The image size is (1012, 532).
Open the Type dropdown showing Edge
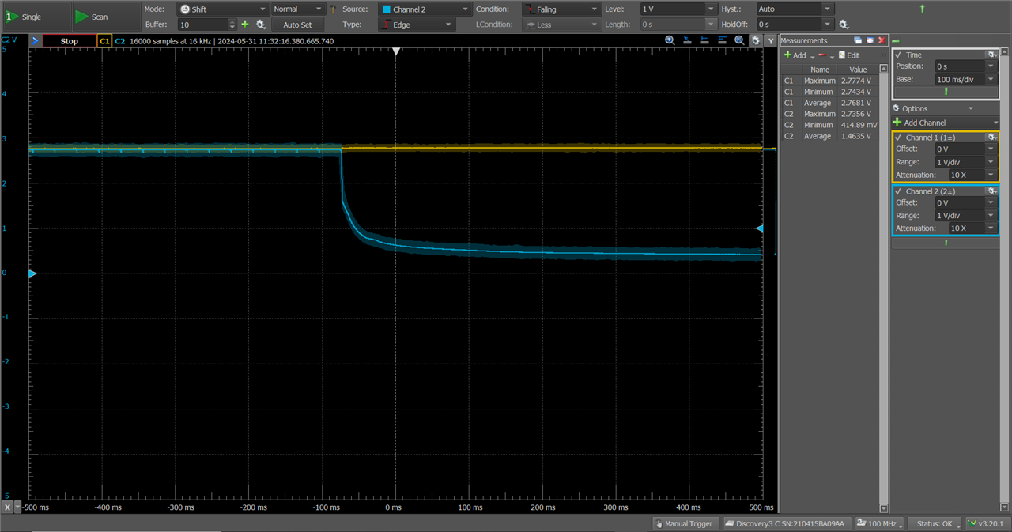[417, 25]
